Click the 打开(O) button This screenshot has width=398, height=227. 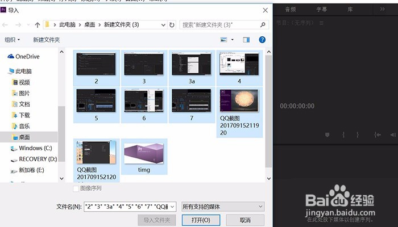click(201, 220)
